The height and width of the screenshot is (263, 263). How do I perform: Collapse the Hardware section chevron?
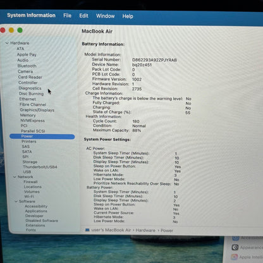tap(7, 43)
